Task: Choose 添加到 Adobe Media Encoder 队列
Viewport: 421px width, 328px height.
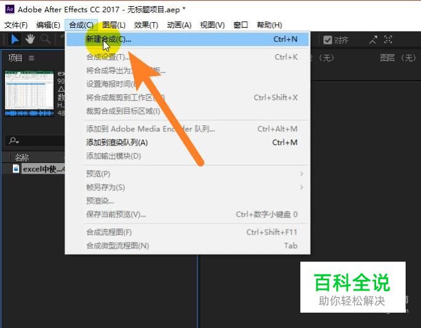Action: coord(188,129)
